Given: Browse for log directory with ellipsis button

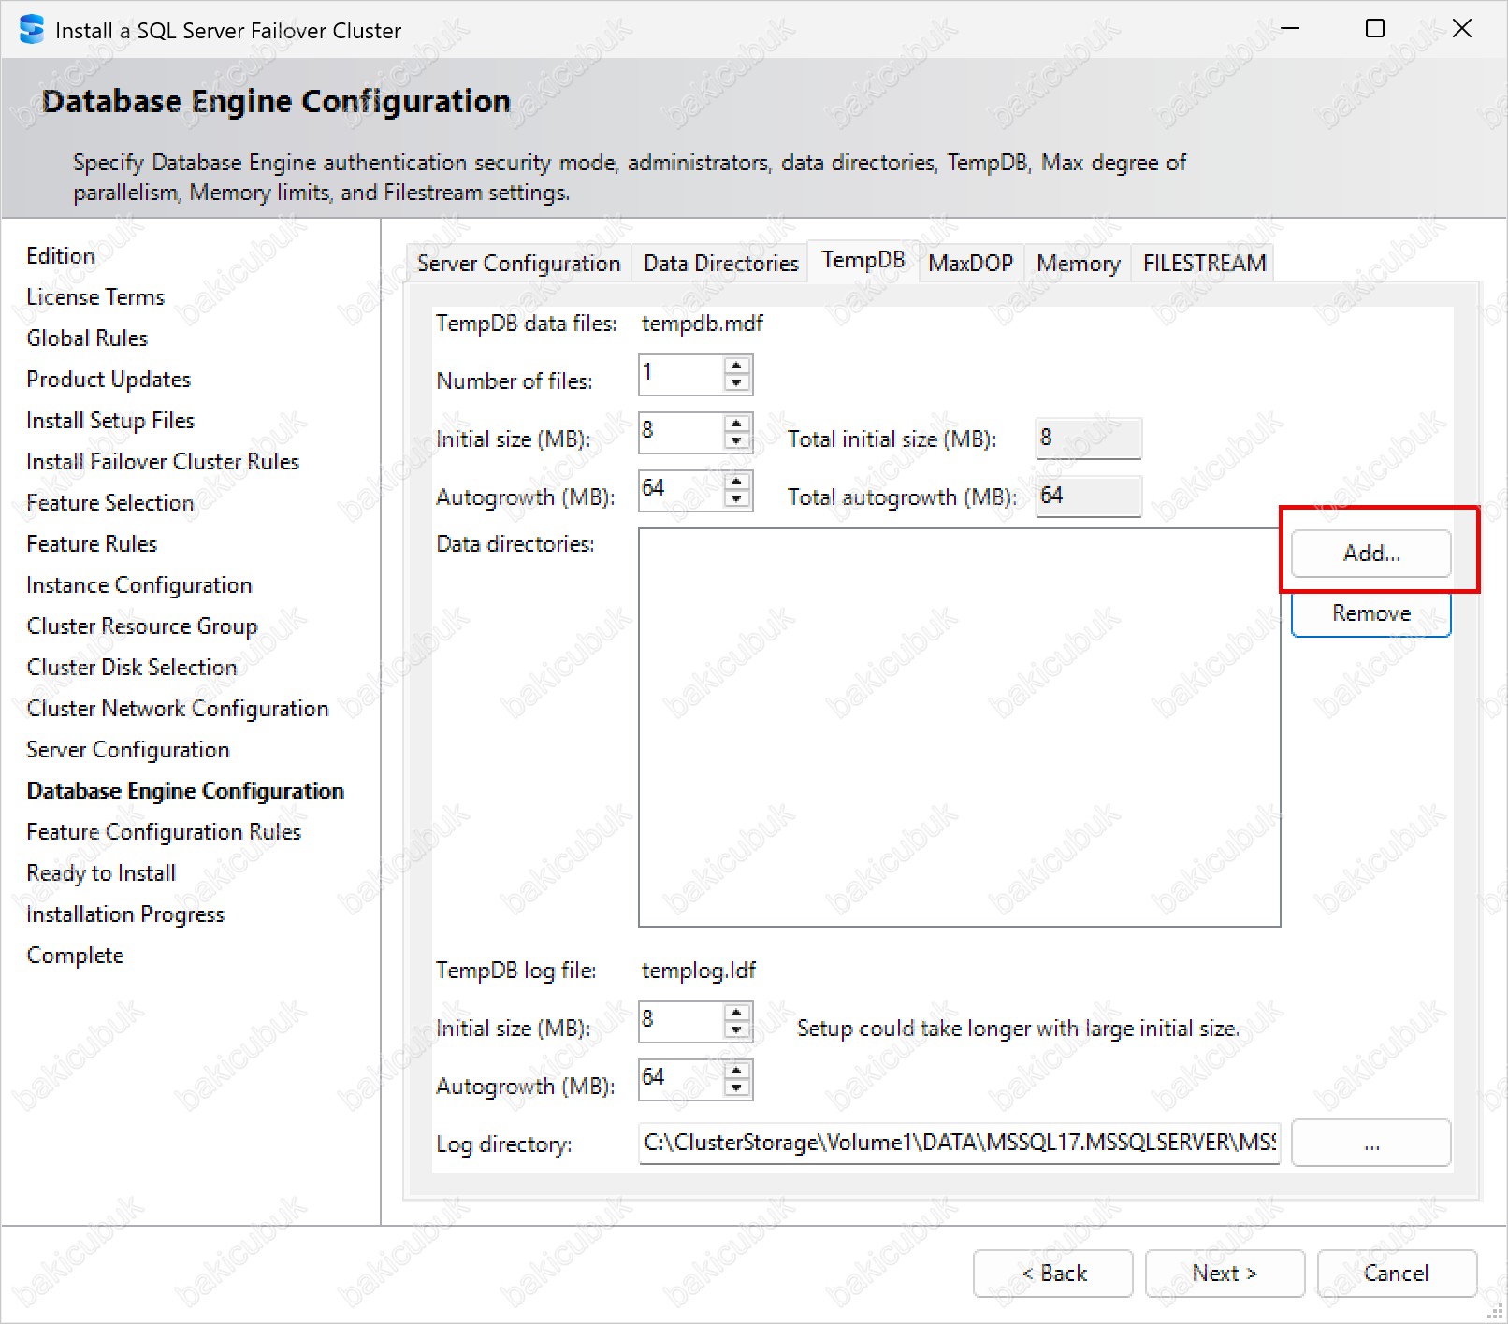Looking at the screenshot, I should [1370, 1144].
